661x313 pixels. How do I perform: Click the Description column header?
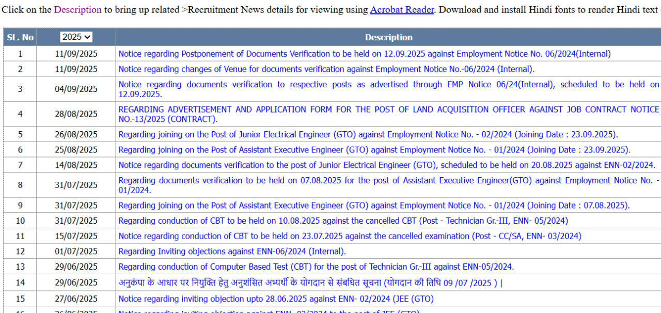(389, 37)
